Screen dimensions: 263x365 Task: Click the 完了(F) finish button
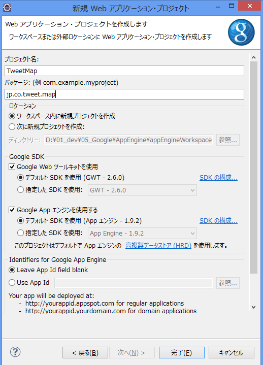(x=182, y=353)
